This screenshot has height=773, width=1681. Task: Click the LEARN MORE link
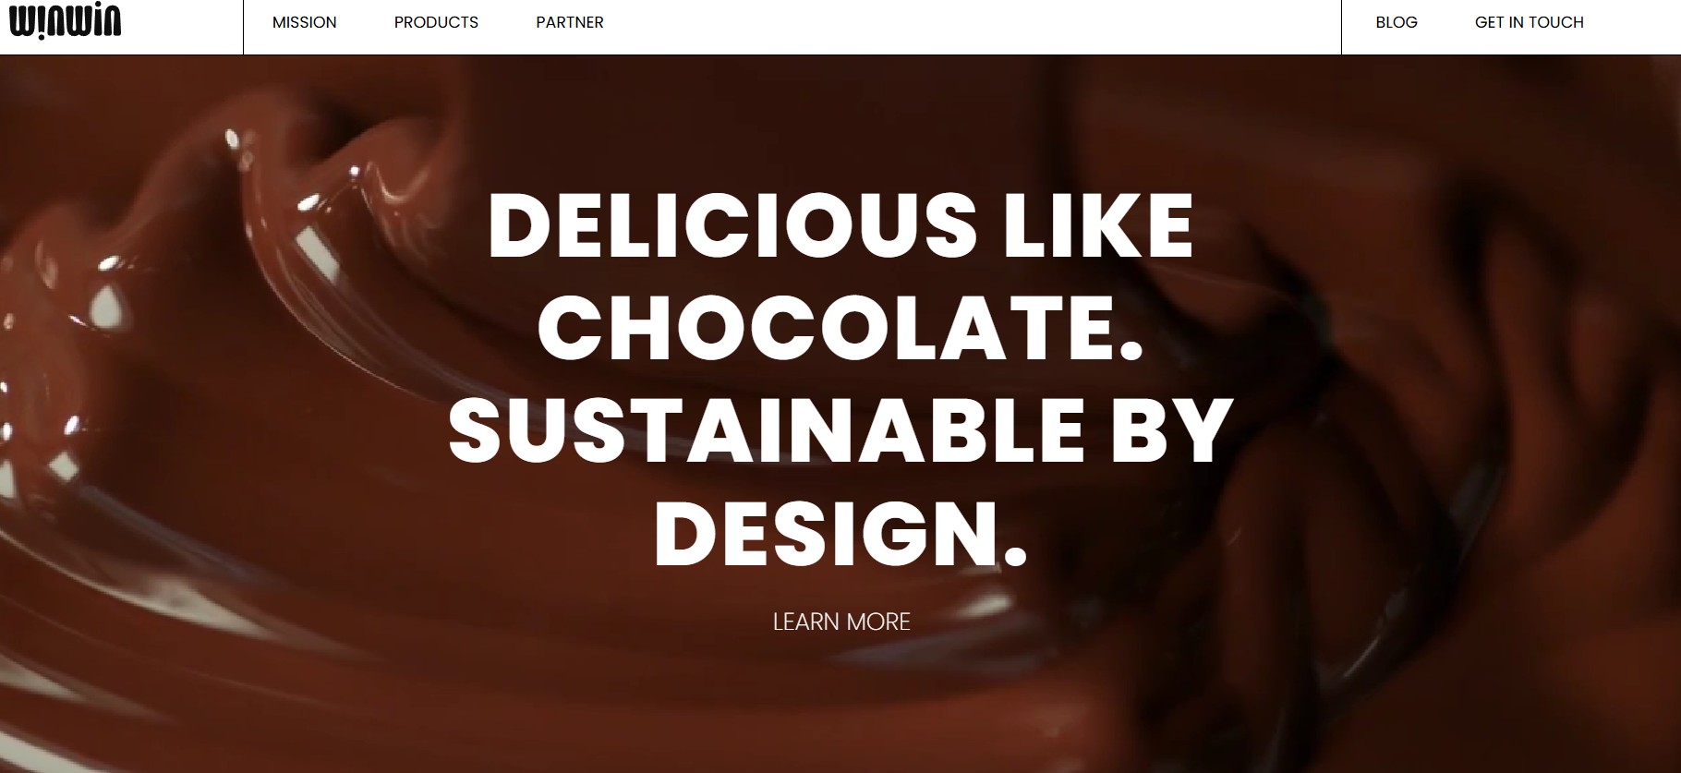(841, 622)
